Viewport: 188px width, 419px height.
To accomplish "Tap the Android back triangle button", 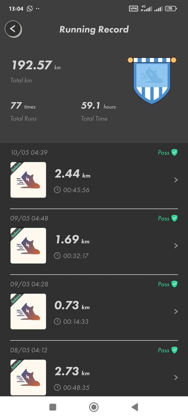I will (135, 407).
